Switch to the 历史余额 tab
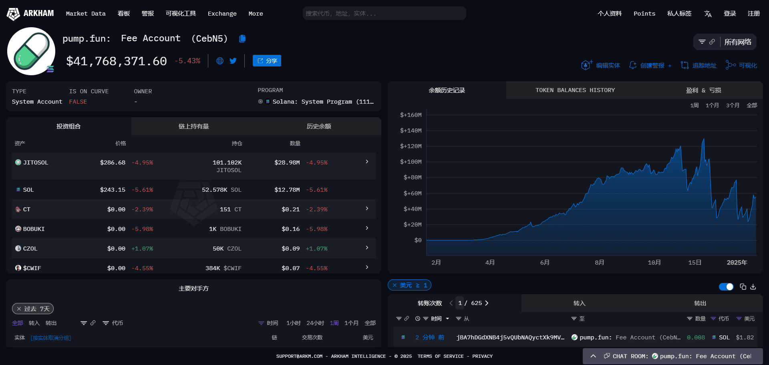 [x=319, y=126]
